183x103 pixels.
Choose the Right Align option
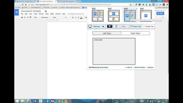[135, 33]
